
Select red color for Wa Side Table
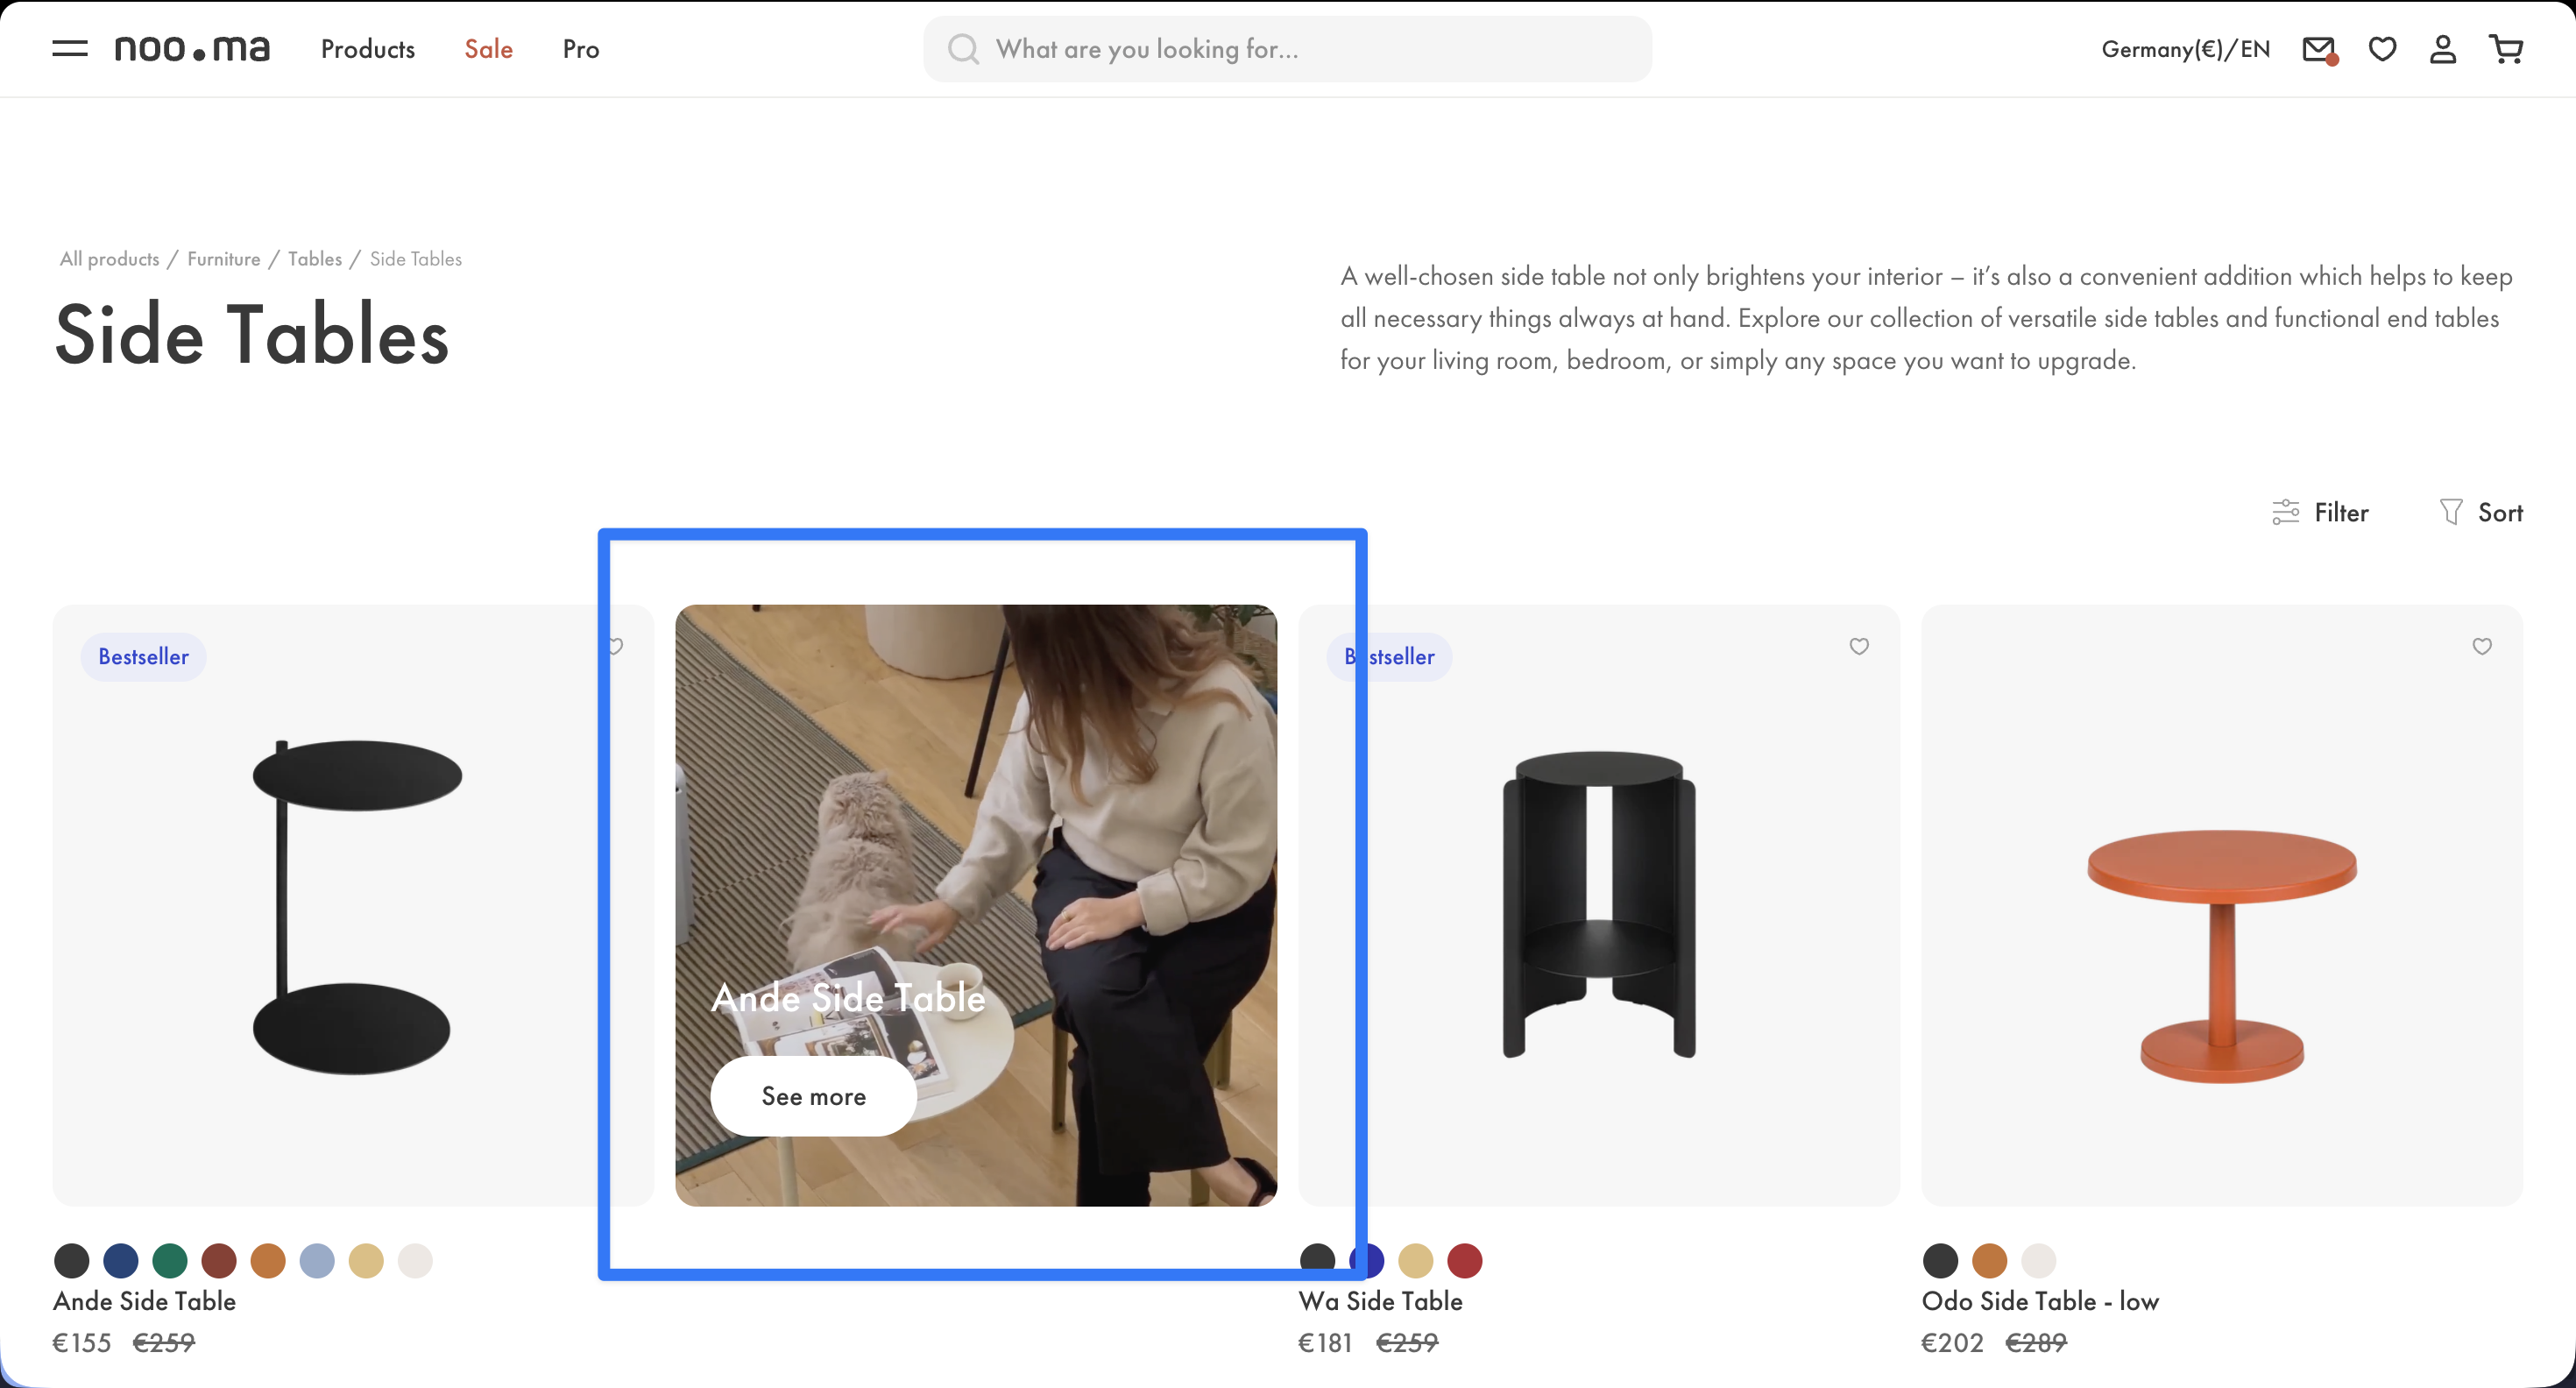click(1465, 1260)
